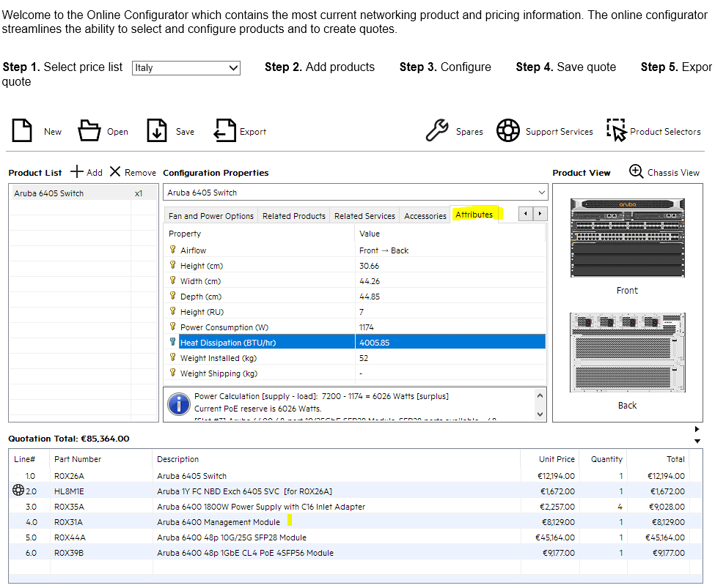Viewport: 715px width, 588px height.
Task: Click key icon beside Weight Installed
Action: pos(173,357)
